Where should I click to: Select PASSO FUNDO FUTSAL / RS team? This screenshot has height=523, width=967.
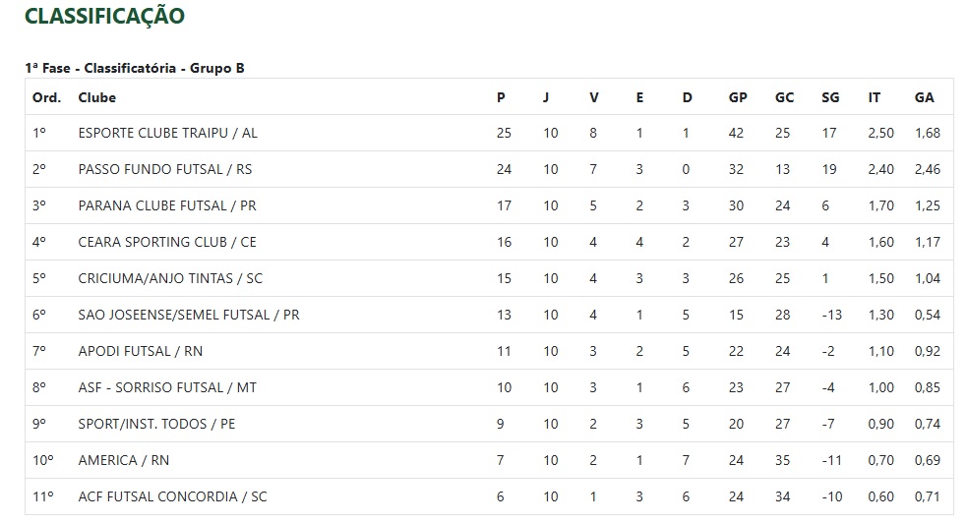(164, 169)
